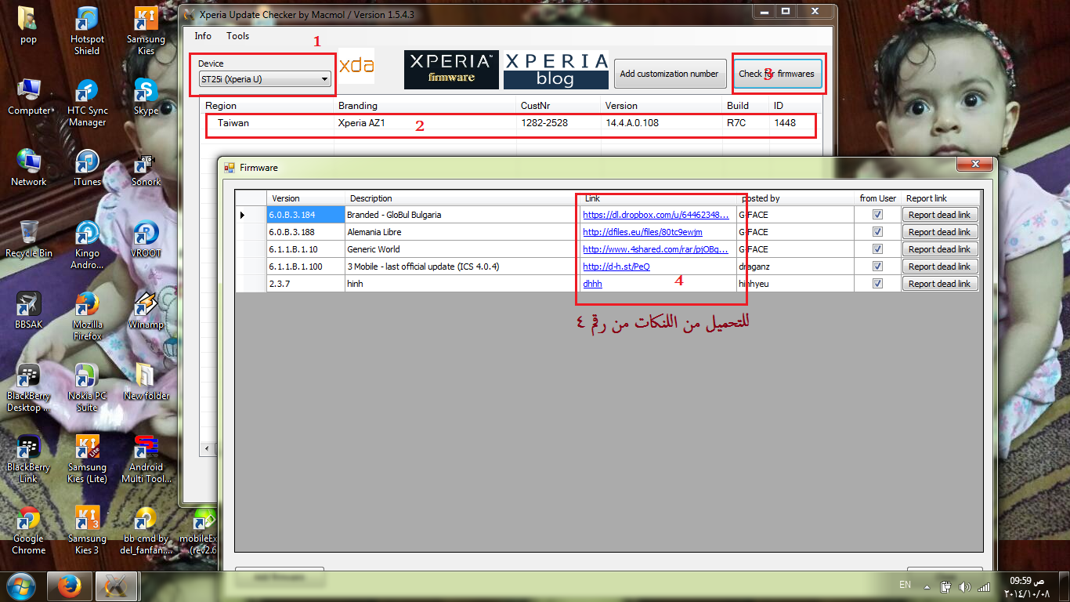
Task: Select the Network desktop icon
Action: click(x=28, y=168)
